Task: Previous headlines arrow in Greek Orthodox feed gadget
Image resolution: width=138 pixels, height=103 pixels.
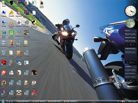Action: pyautogui.click(x=128, y=80)
